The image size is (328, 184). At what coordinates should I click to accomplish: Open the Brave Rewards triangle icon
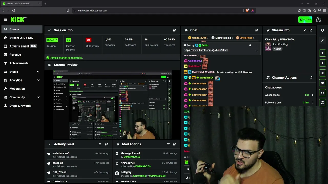[x=253, y=10]
